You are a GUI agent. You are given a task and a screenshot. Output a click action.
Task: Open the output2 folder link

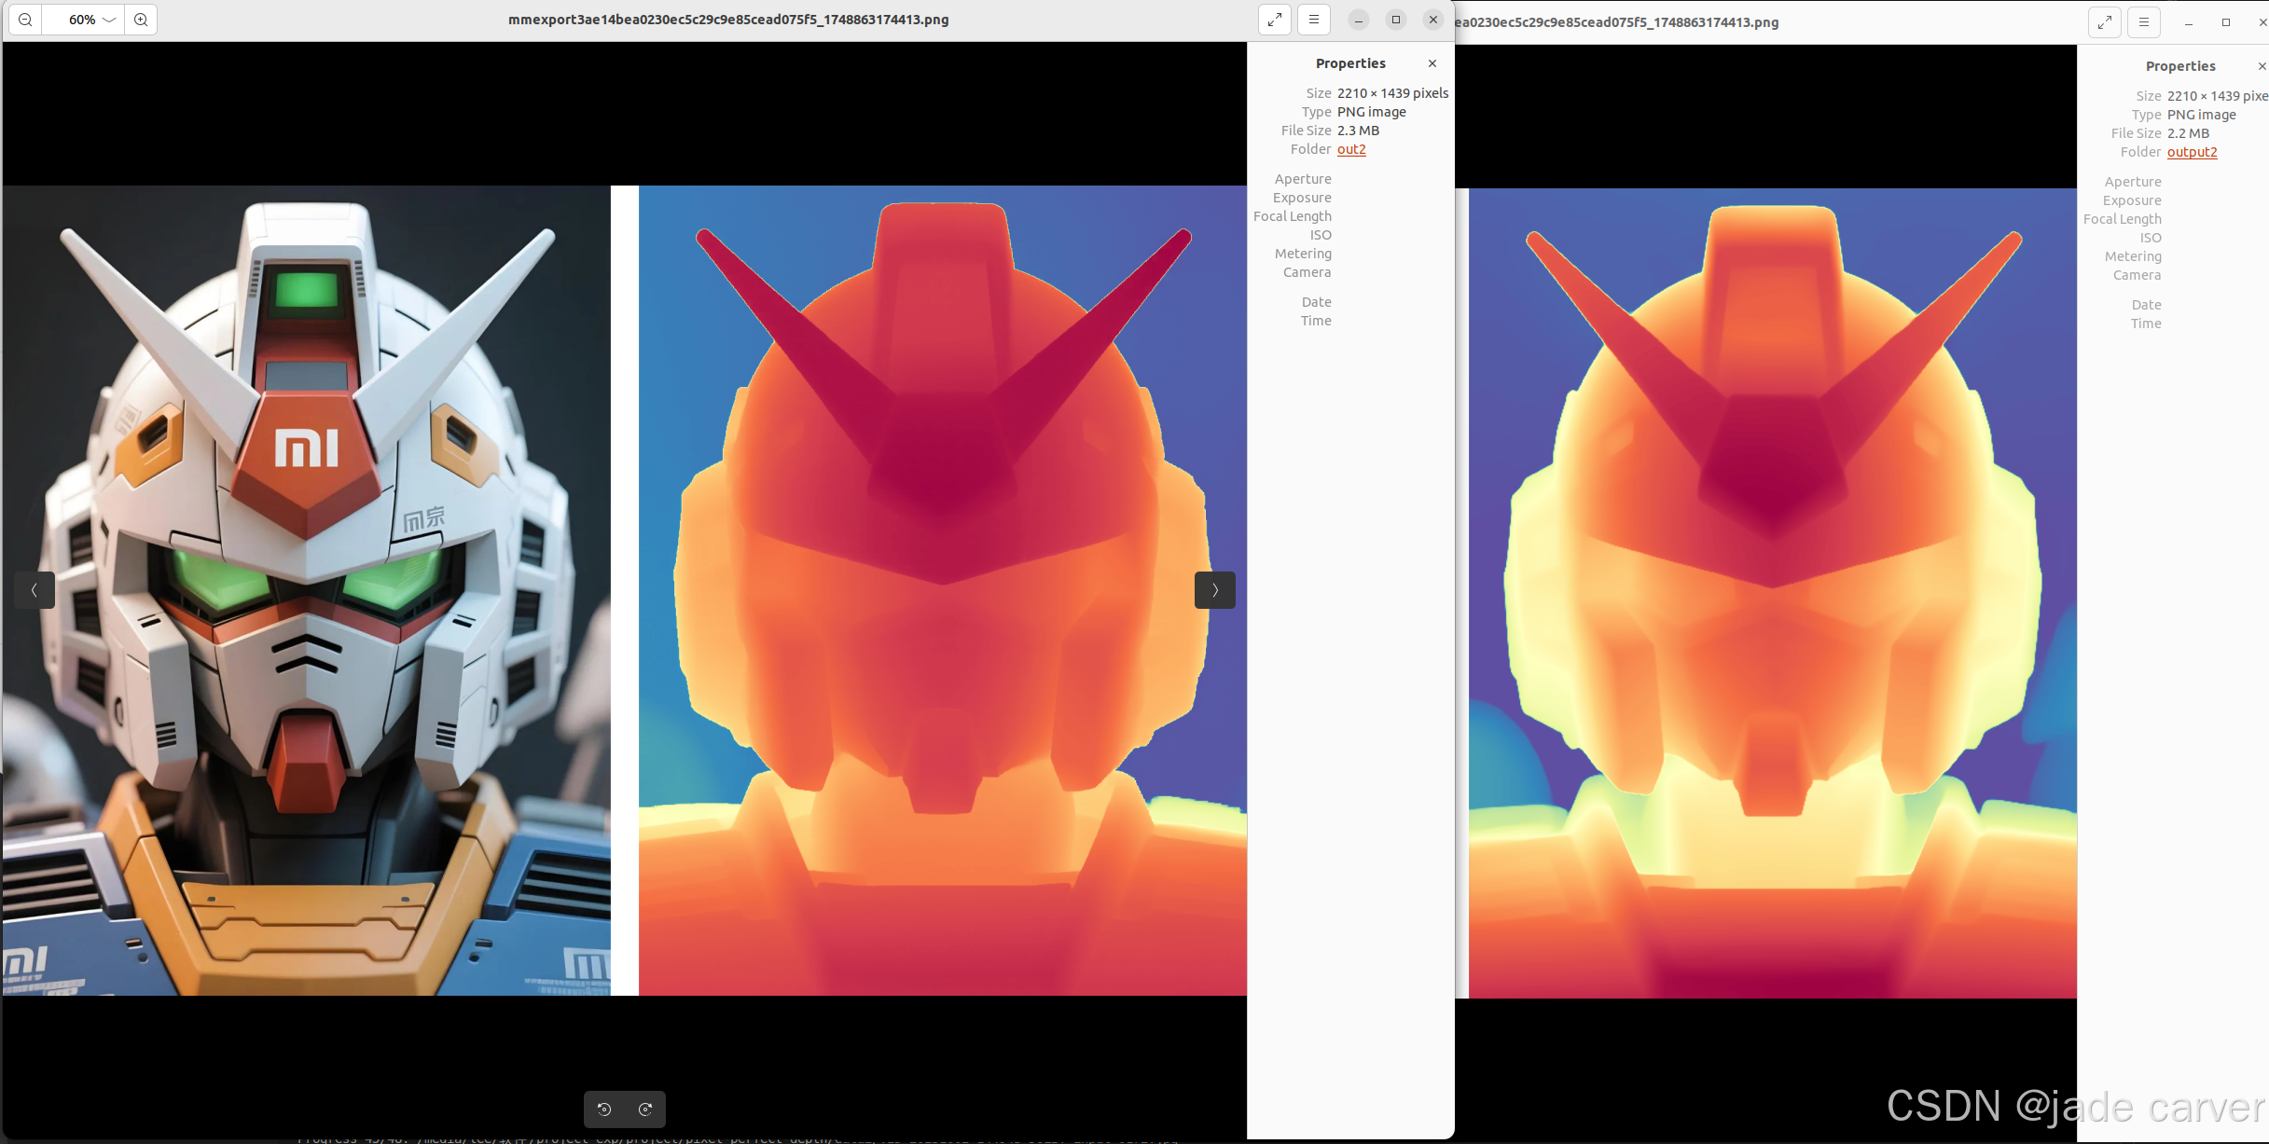[2192, 152]
